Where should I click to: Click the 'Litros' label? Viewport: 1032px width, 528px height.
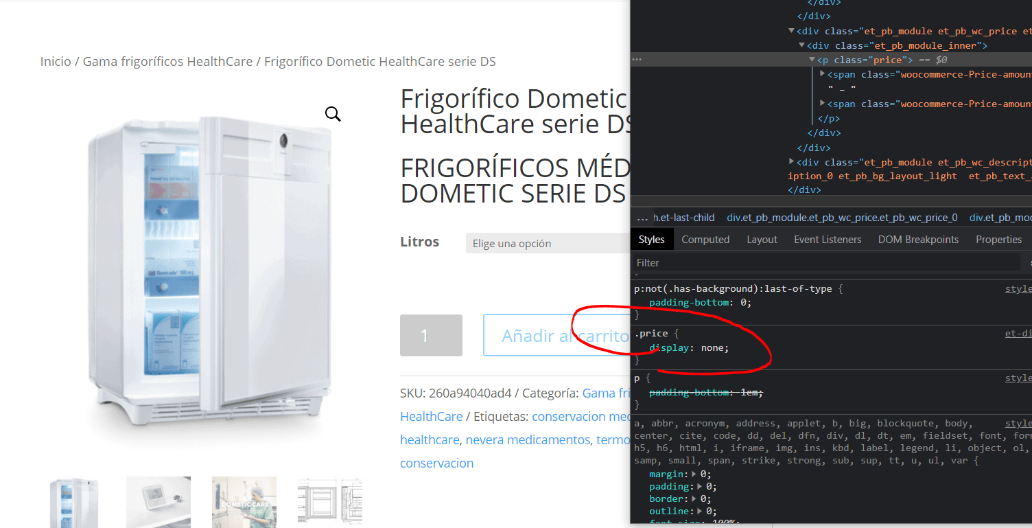(x=419, y=242)
